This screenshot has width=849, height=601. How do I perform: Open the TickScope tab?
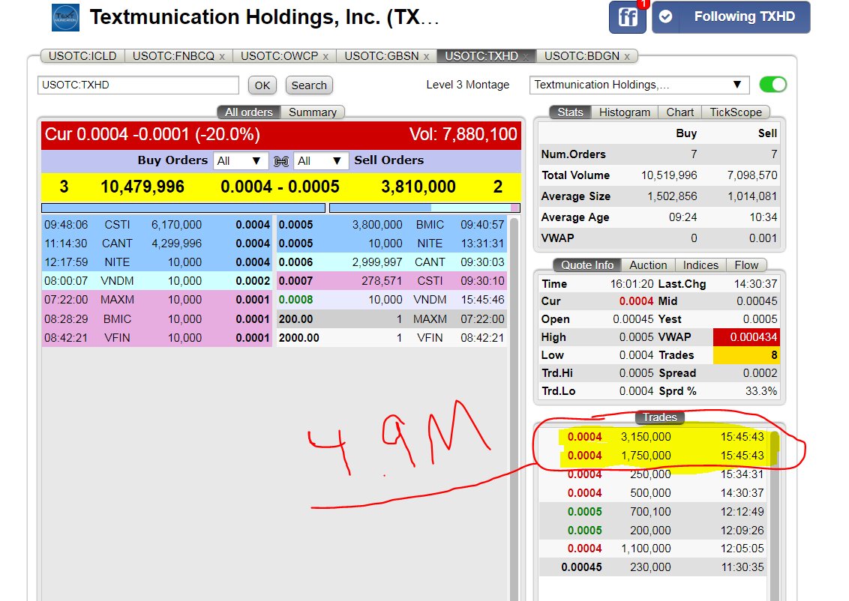pos(736,112)
